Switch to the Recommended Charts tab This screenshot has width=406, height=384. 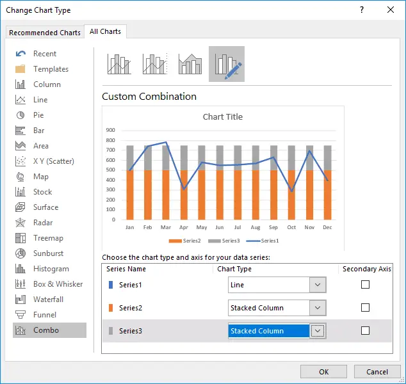tap(45, 33)
